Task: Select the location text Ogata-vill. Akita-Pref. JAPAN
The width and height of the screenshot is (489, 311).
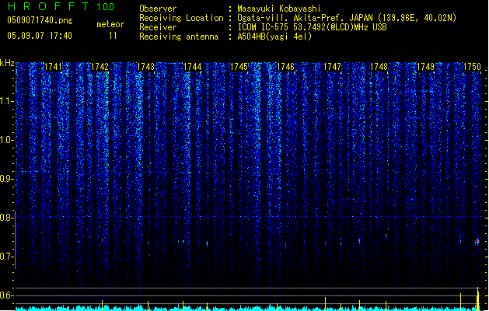Action: pyautogui.click(x=306, y=18)
